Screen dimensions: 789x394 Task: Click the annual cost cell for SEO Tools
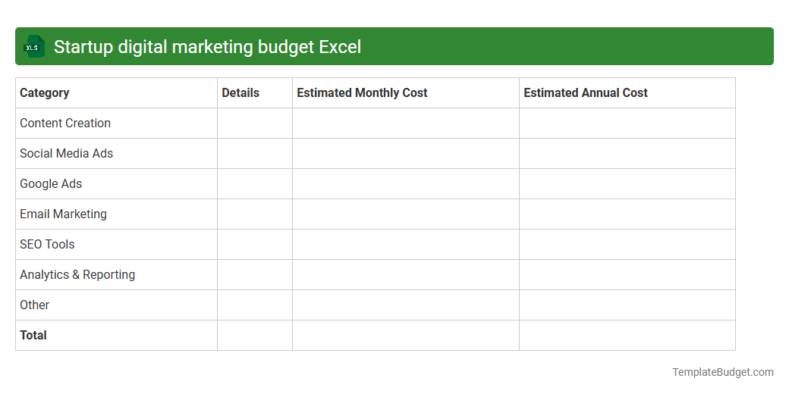click(627, 244)
